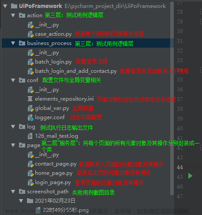The height and width of the screenshot is (215, 202).
Task: Click the UiPoFramework root folder icon
Action: pos(14,6)
